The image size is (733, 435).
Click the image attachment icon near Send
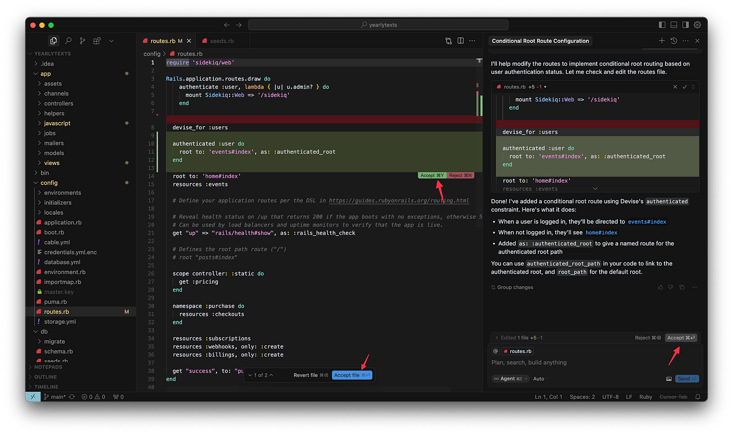[669, 378]
